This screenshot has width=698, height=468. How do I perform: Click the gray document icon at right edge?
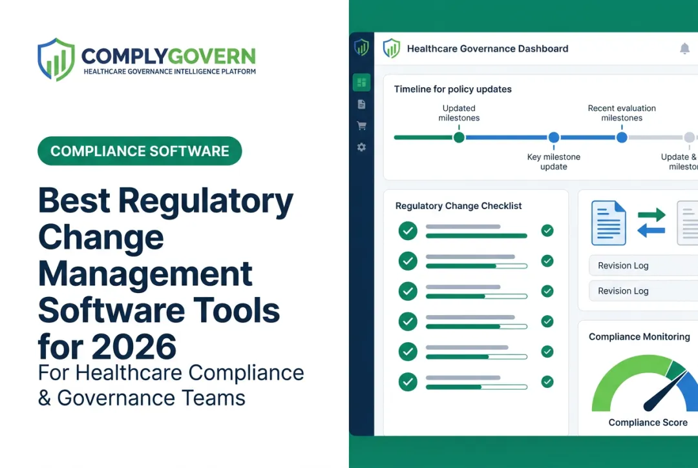(x=687, y=223)
